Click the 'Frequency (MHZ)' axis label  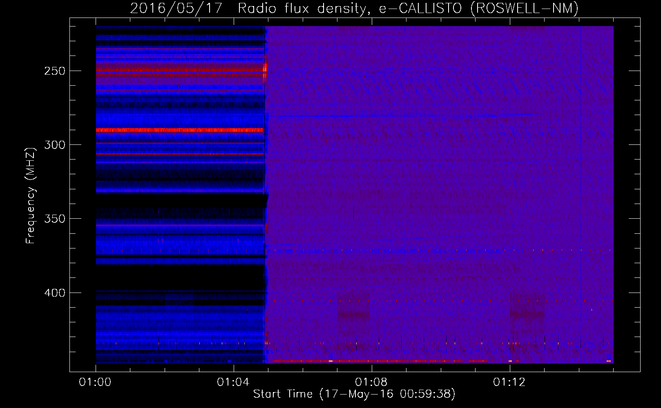(x=31, y=196)
